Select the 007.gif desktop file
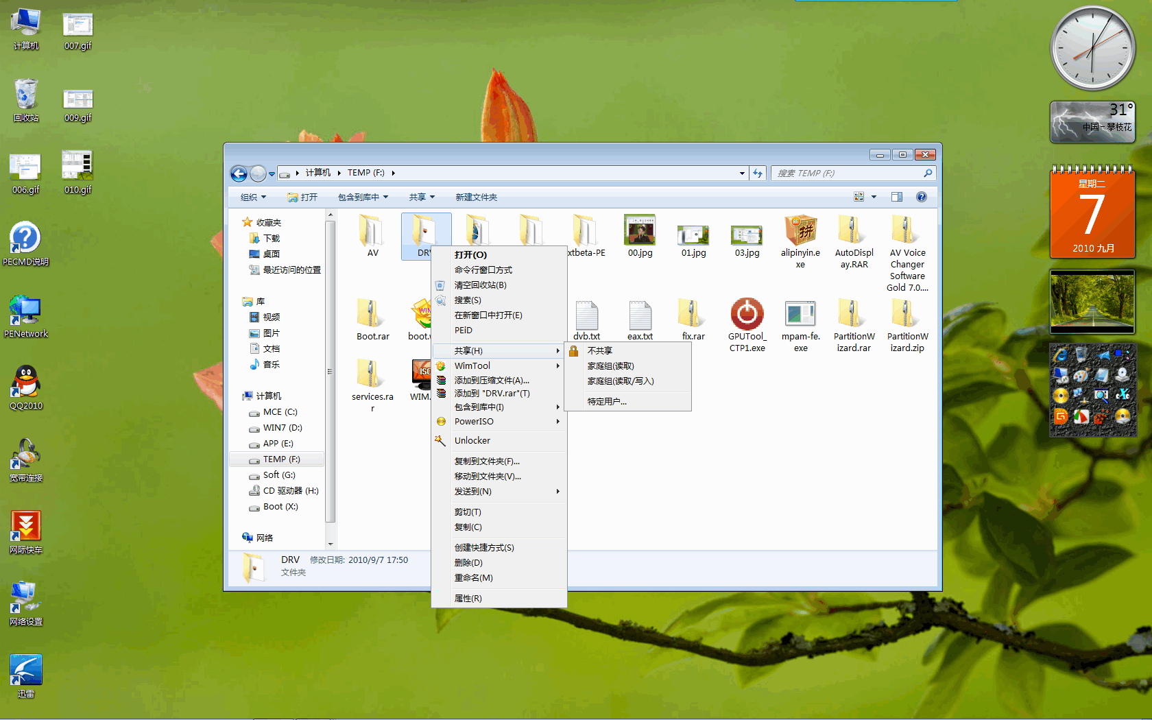1152x720 pixels. (x=77, y=31)
